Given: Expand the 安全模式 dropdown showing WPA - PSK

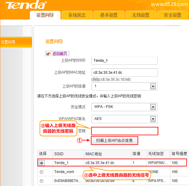Looking at the screenshot, I should [x=124, y=107].
